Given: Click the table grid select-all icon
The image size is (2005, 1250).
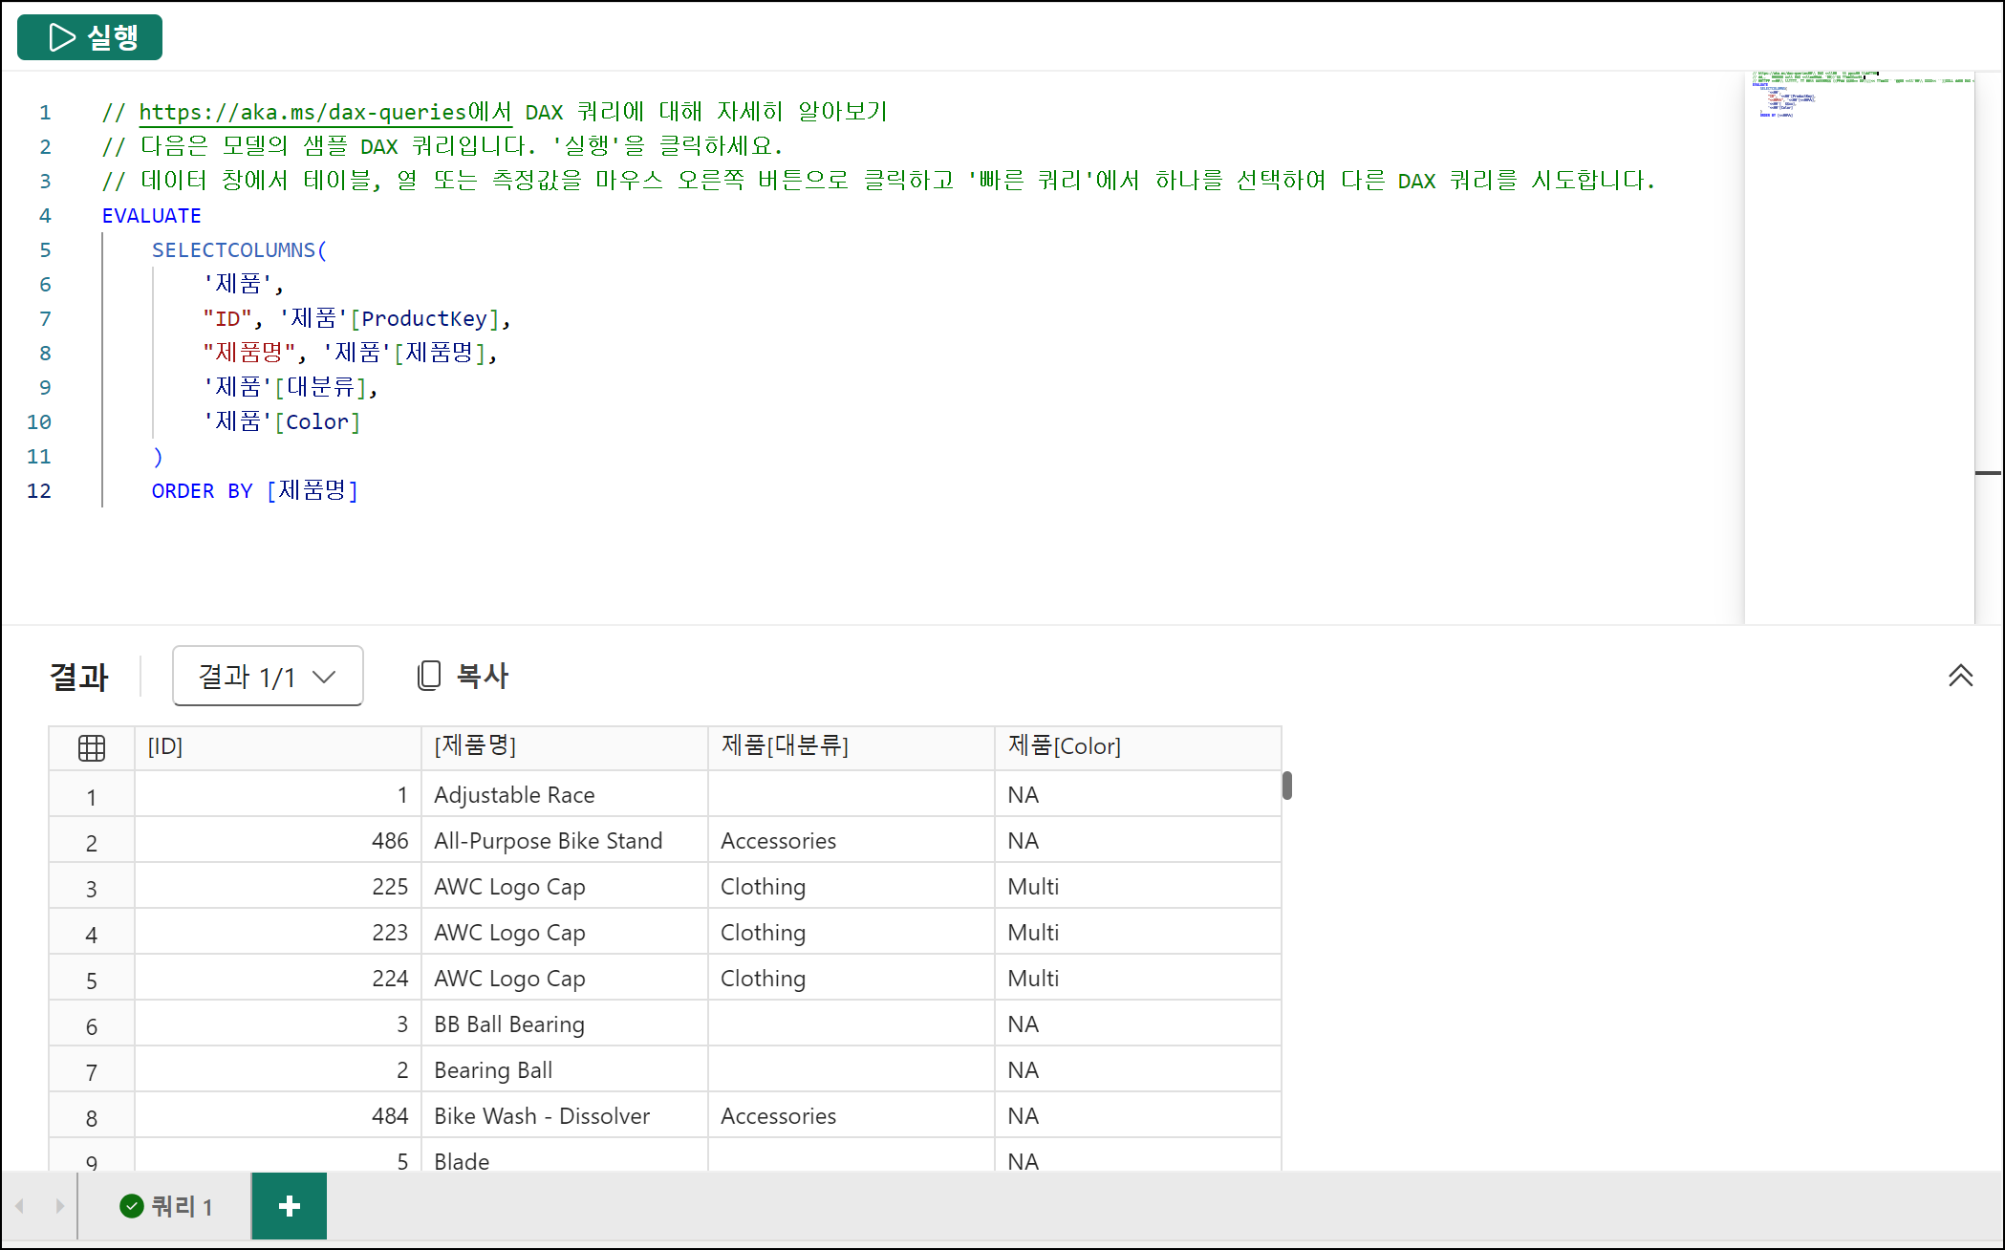Looking at the screenshot, I should (x=92, y=747).
